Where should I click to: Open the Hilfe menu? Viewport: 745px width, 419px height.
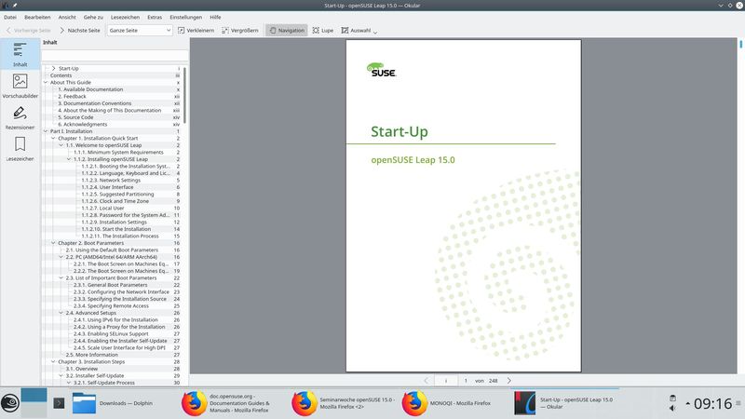point(215,17)
